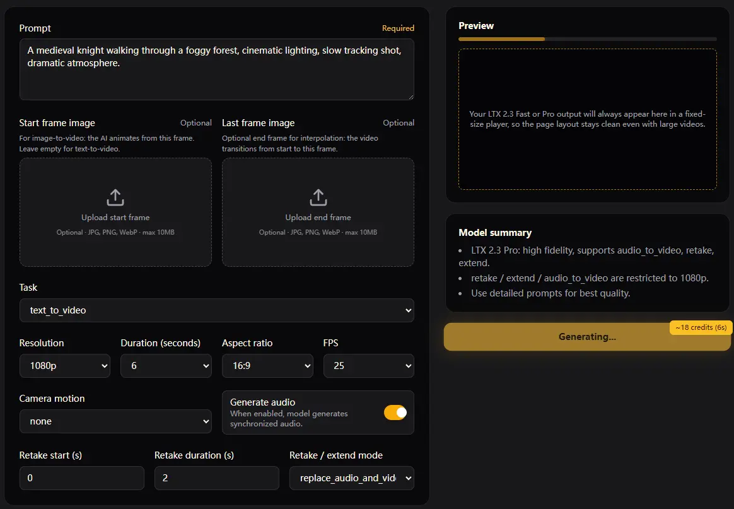734x509 pixels.
Task: Click the Required label near Prompt
Action: tap(398, 28)
